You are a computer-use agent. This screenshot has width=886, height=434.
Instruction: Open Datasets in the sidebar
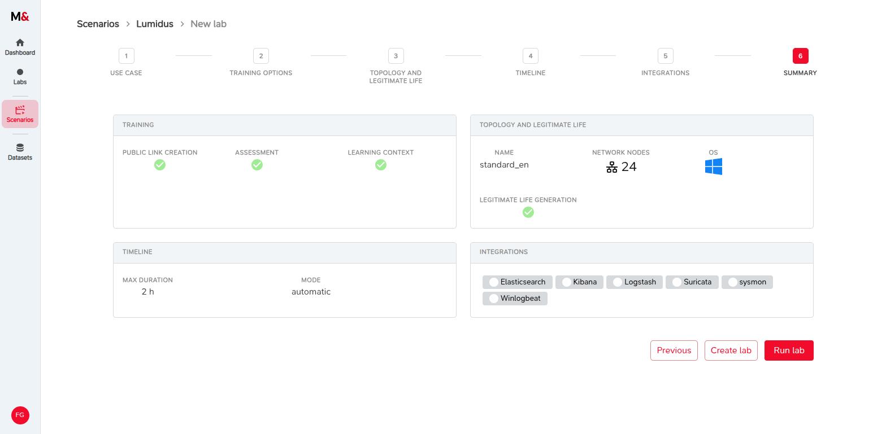[20, 152]
